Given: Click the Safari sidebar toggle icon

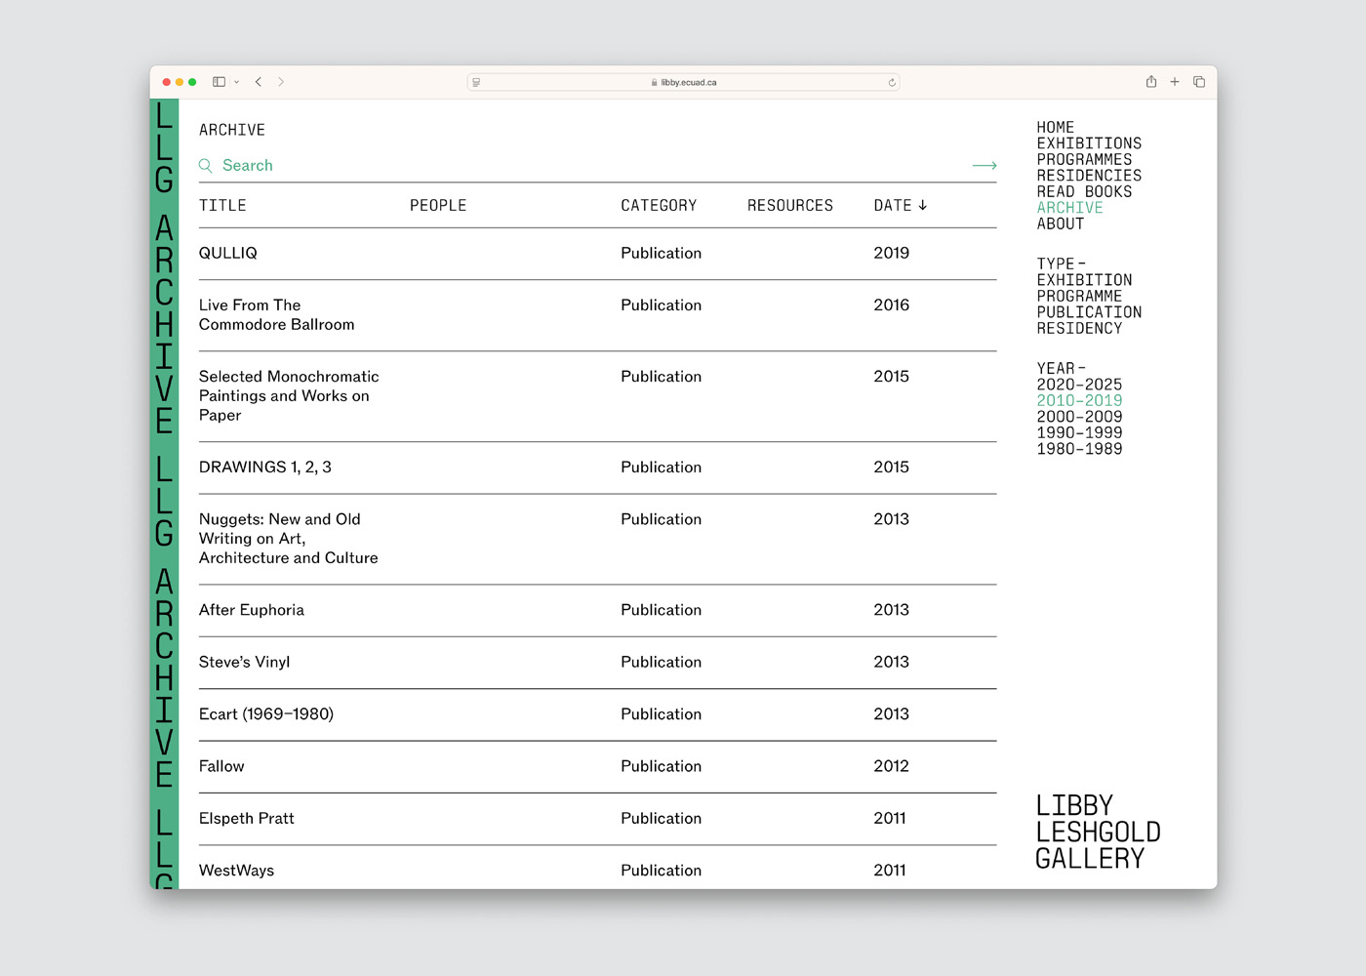Looking at the screenshot, I should pyautogui.click(x=219, y=82).
